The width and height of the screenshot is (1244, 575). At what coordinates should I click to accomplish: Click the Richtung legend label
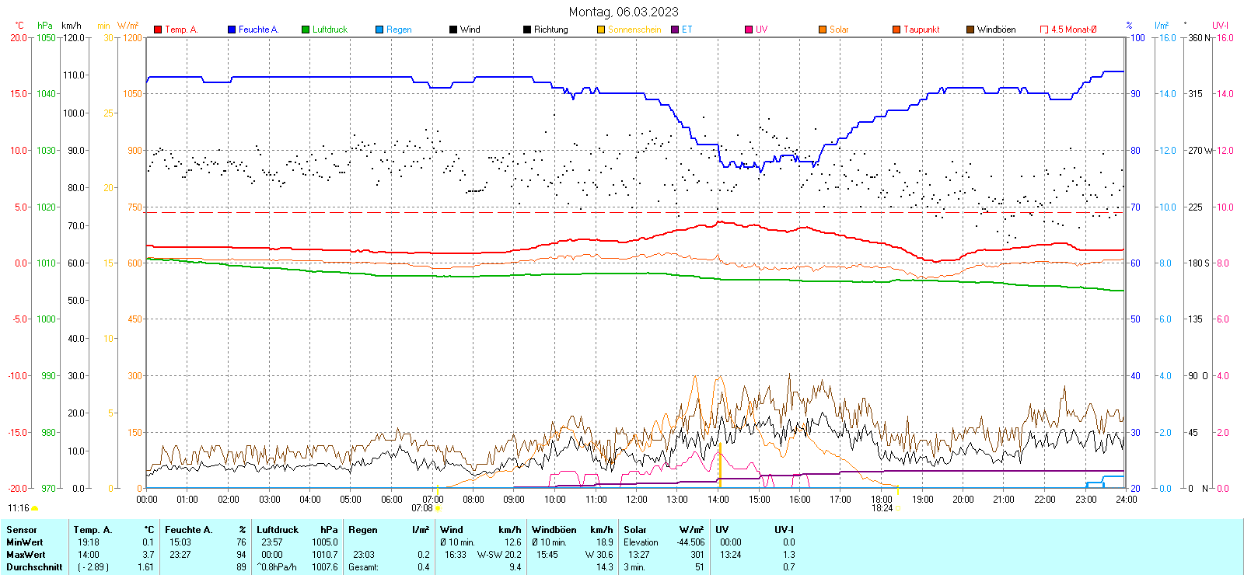[550, 30]
